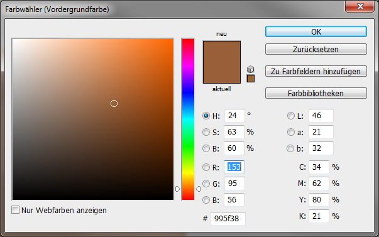Click the hex field showing 995f38
This screenshot has width=379, height=237.
228,219
